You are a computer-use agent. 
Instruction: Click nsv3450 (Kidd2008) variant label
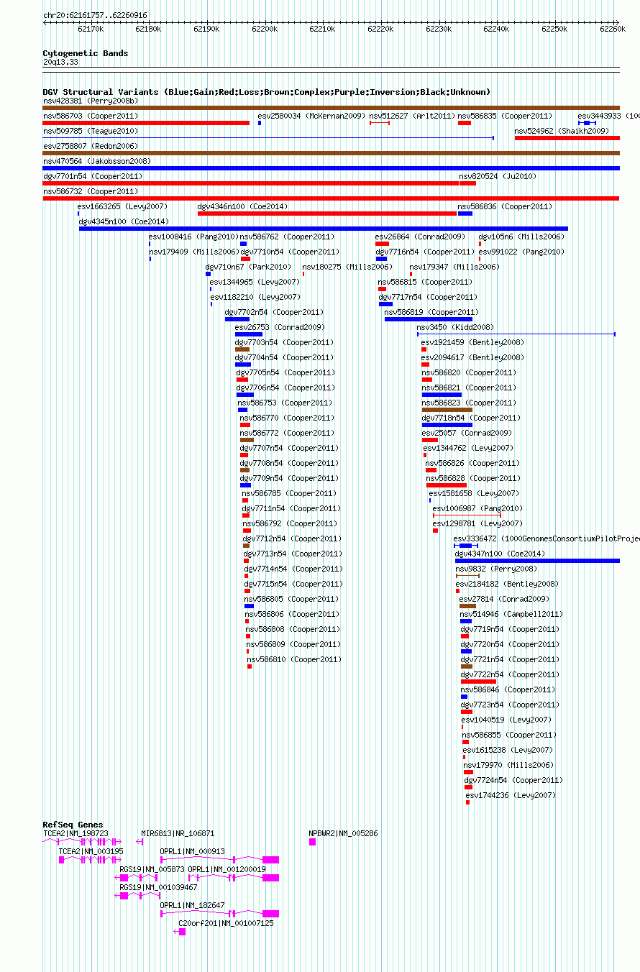(x=455, y=327)
